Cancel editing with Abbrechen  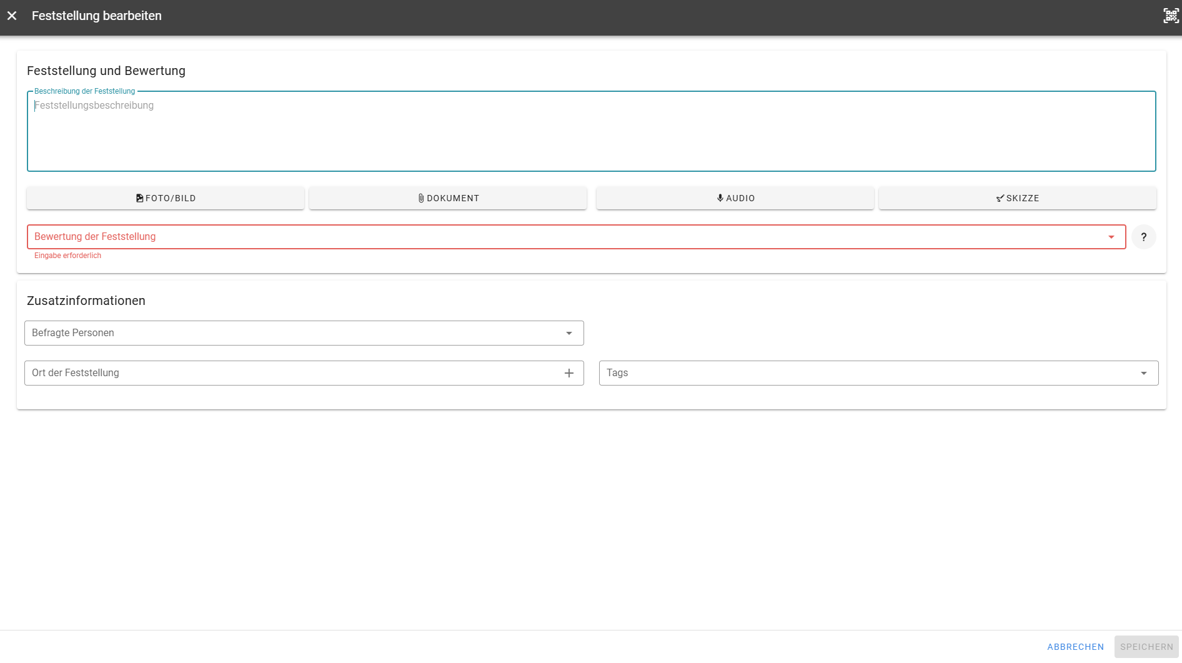tap(1076, 647)
